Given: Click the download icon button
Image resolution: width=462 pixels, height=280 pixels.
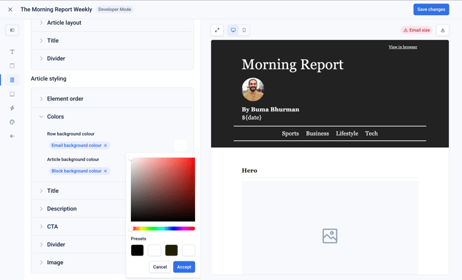Looking at the screenshot, I should click(x=443, y=30).
